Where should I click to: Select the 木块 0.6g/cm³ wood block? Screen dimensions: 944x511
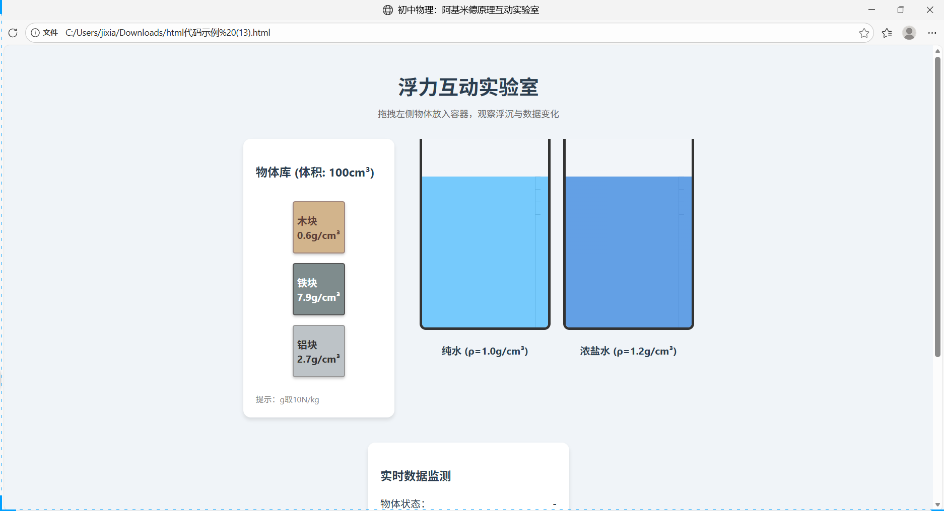tap(318, 227)
